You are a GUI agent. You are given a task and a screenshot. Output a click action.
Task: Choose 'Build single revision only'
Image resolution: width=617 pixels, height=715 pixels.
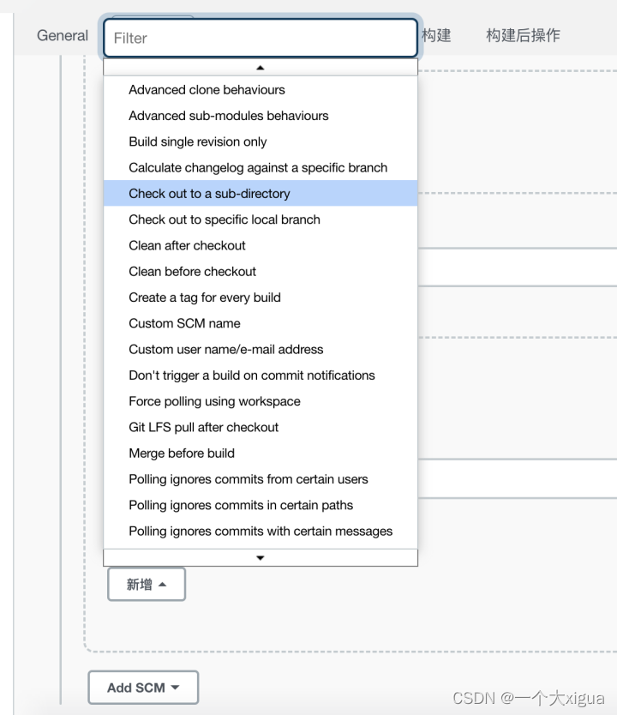coord(197,141)
